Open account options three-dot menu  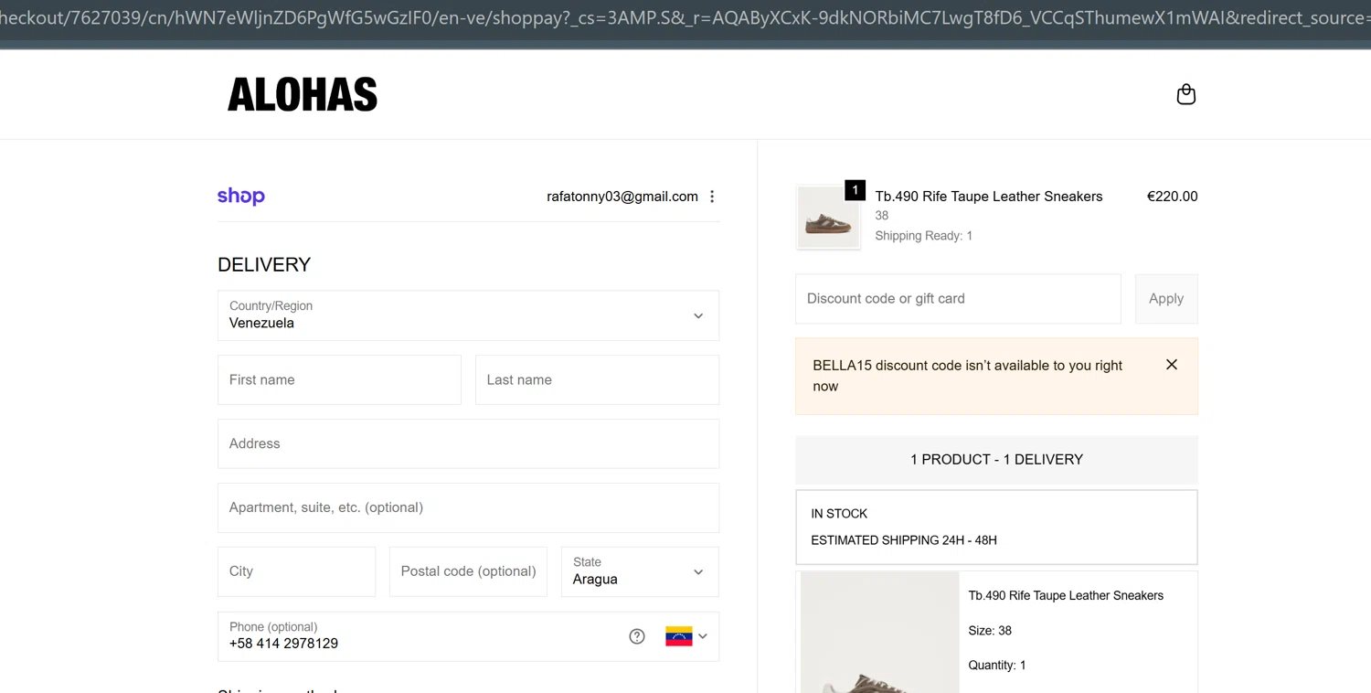[712, 197]
